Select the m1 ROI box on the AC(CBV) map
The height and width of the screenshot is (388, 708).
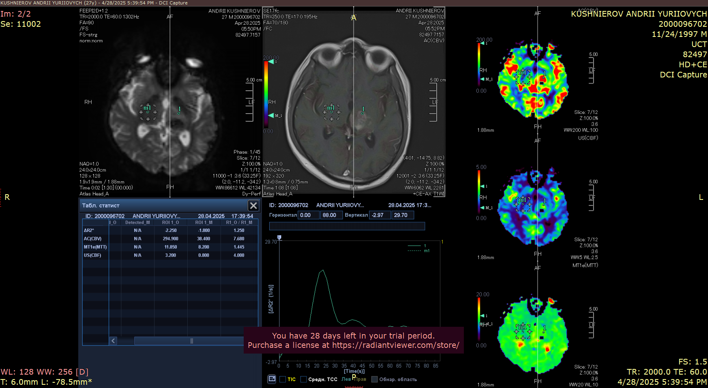click(x=523, y=77)
